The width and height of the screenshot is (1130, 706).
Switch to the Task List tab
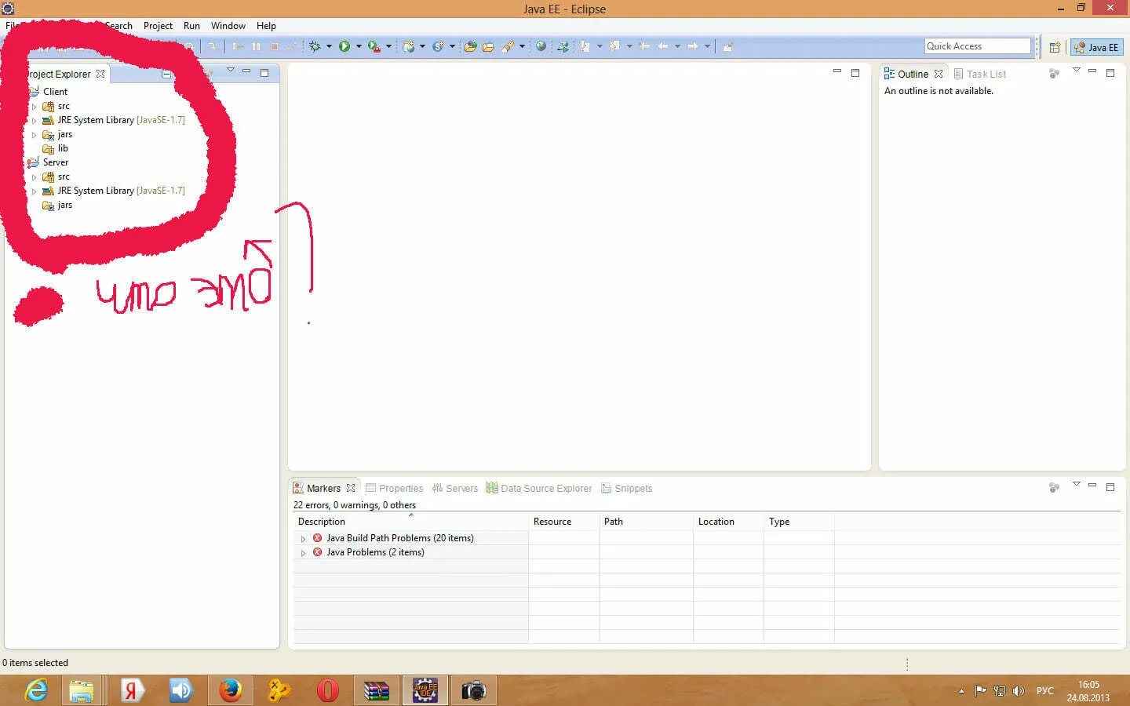[980, 74]
